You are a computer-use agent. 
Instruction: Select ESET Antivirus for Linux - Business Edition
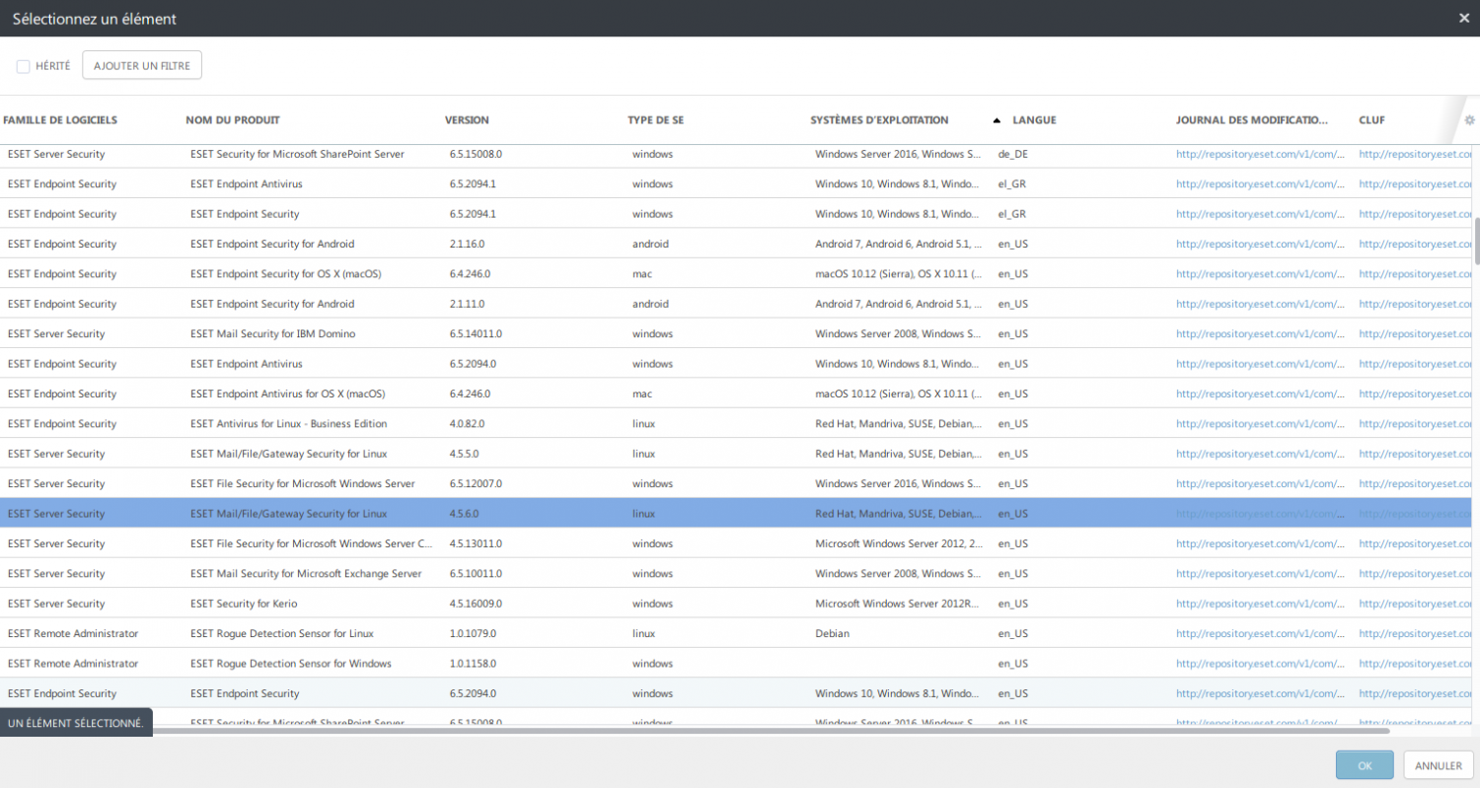point(288,424)
